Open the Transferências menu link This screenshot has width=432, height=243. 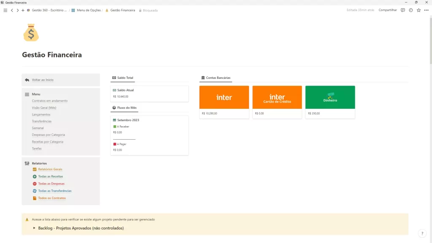click(x=42, y=121)
